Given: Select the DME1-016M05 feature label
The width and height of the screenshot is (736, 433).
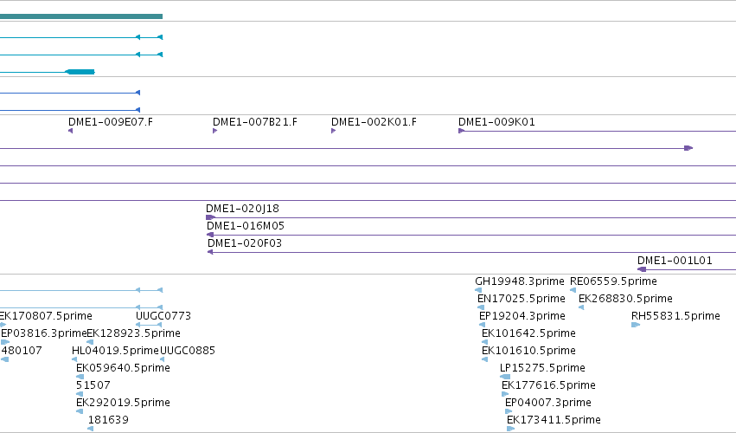Looking at the screenshot, I should pos(246,226).
